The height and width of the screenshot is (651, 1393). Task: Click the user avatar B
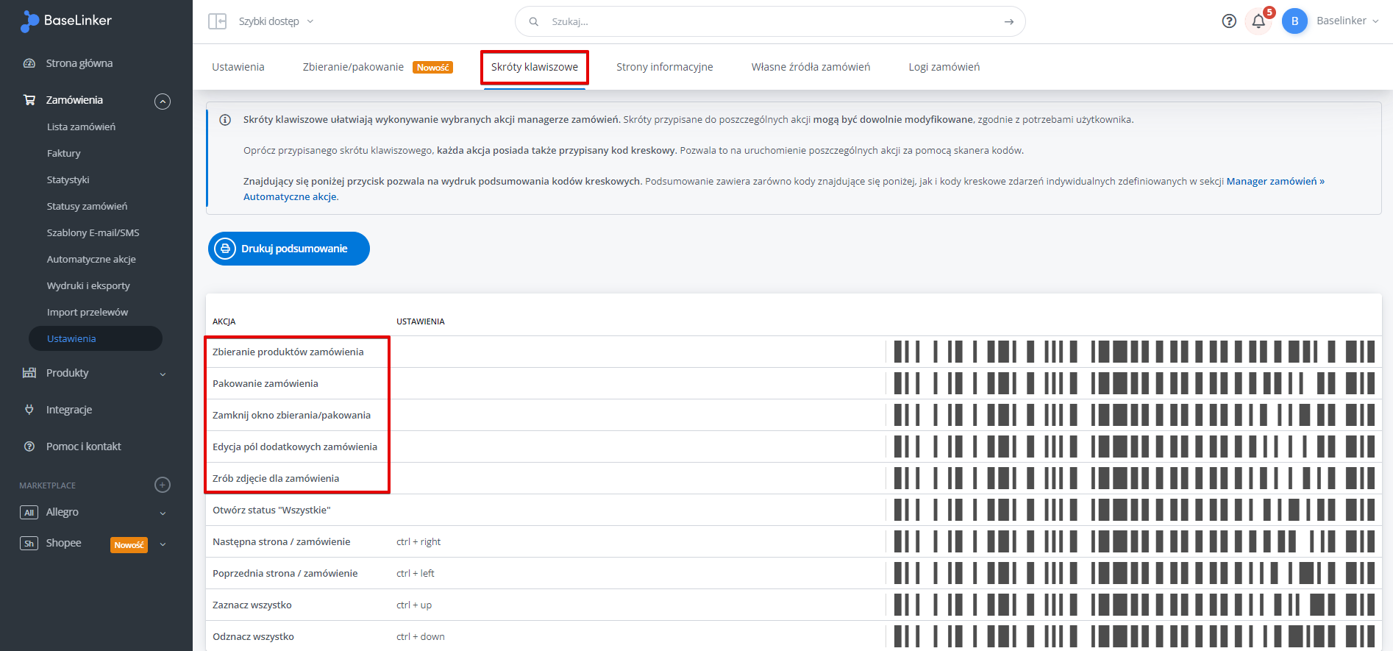click(1294, 21)
